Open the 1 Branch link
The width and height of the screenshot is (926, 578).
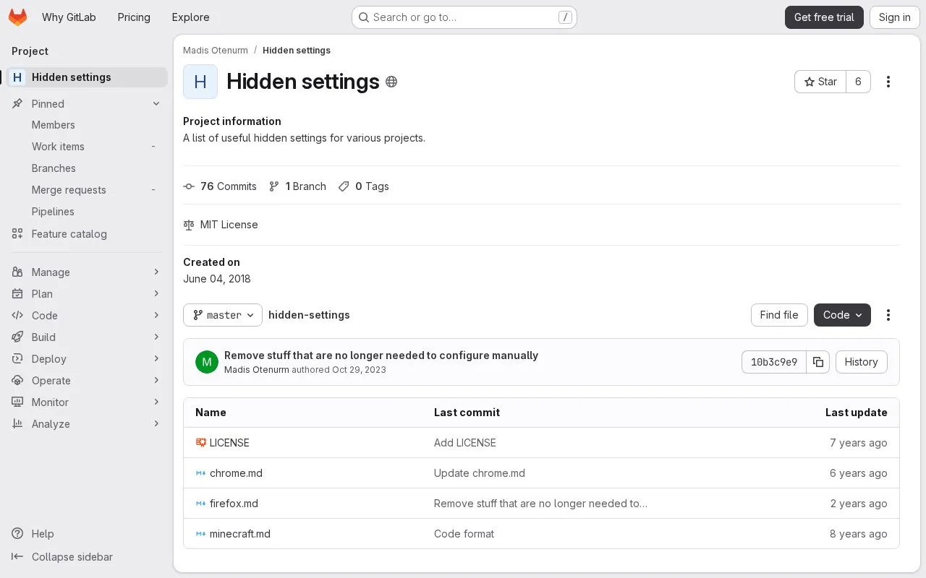297,186
